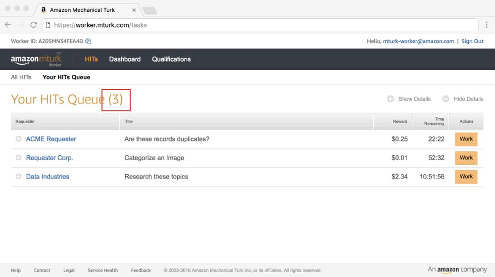Viewport: 495px width, 277px height.
Task: Click Work for 'Research these topics'
Action: (x=466, y=177)
